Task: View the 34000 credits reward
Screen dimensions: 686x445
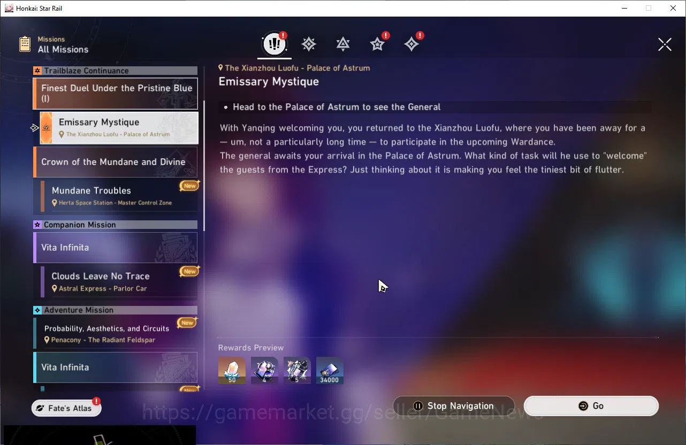Action: 330,370
